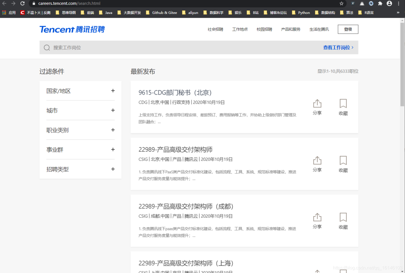Screen dimensions: 405x273
Task: Open the blue ring extension icon
Action: click(x=371, y=3)
